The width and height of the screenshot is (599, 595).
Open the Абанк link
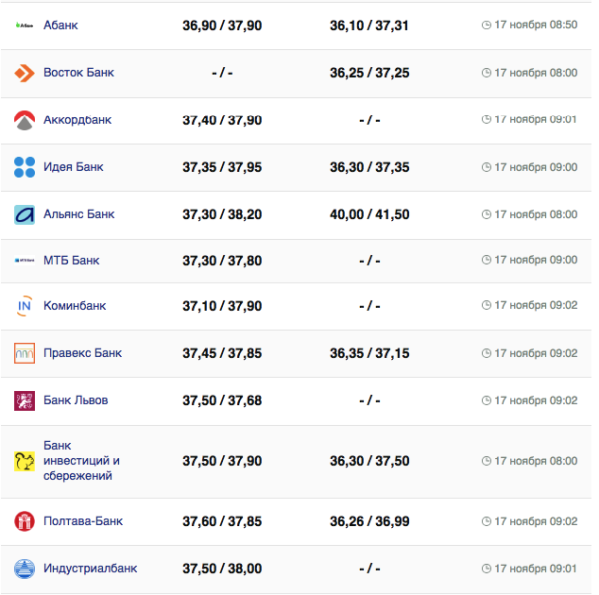point(60,25)
